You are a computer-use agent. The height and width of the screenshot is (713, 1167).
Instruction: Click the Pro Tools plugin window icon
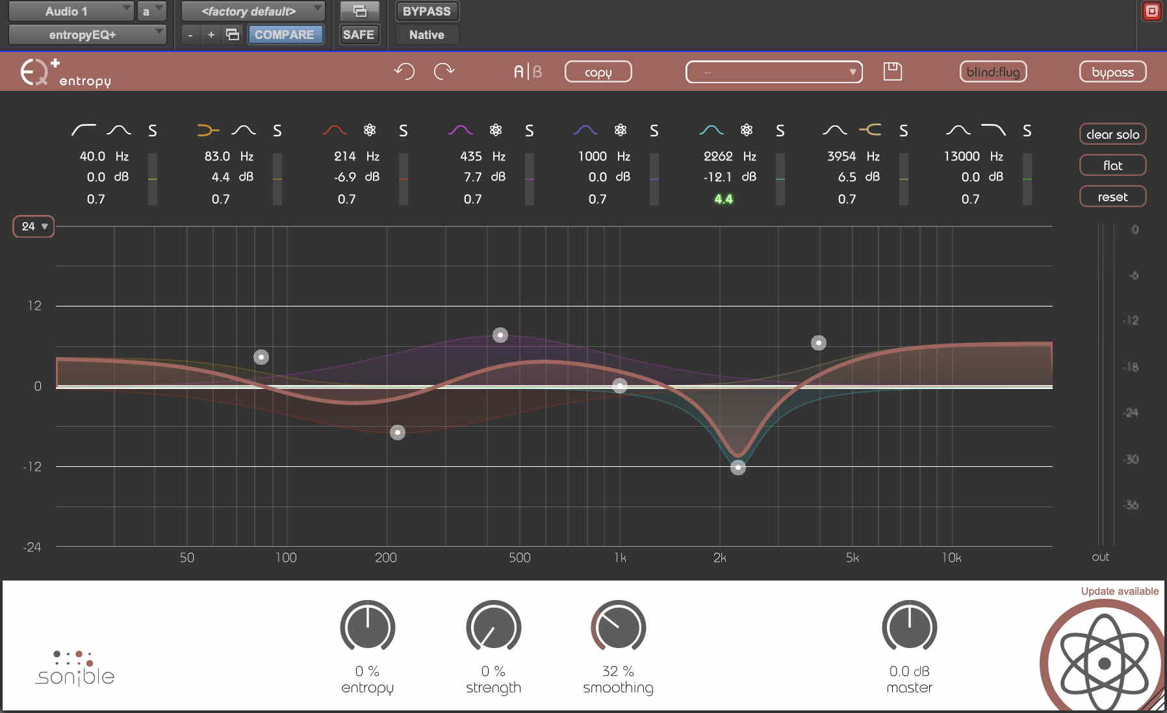(359, 11)
